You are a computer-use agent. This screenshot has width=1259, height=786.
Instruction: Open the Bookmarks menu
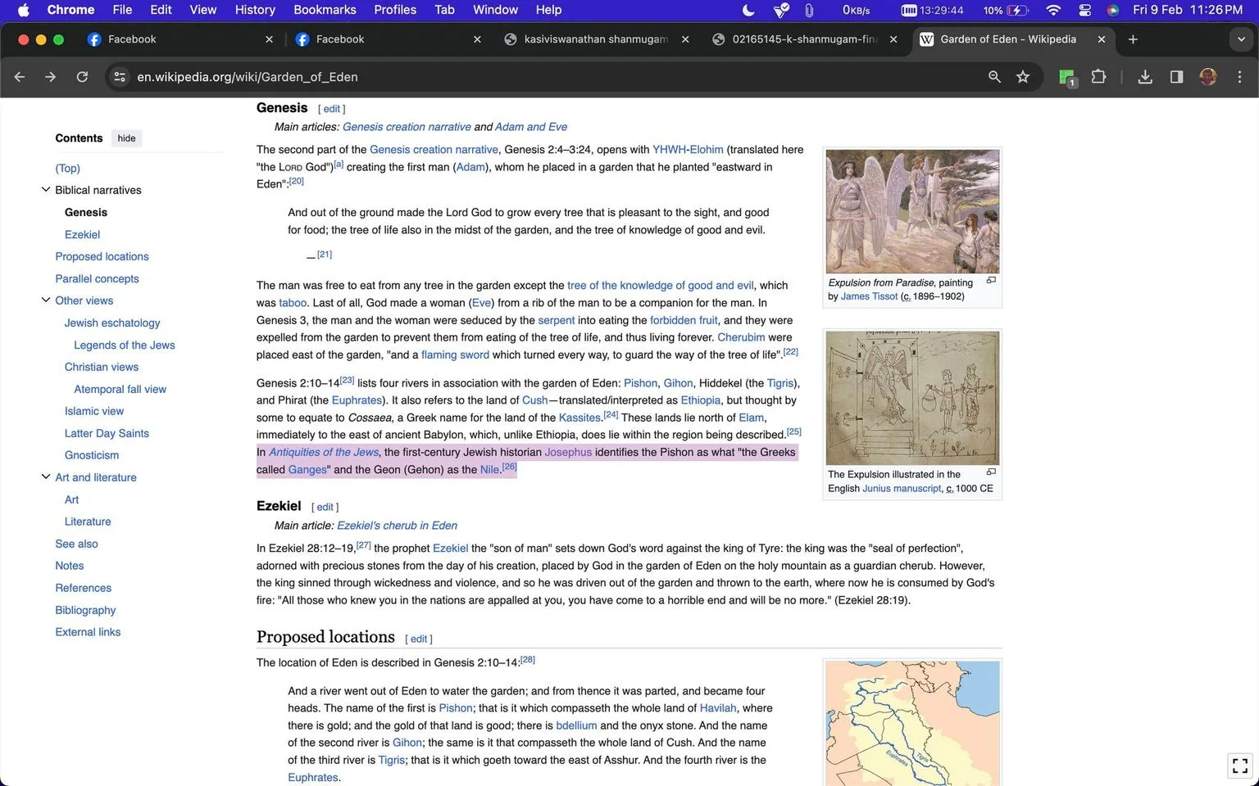click(325, 10)
